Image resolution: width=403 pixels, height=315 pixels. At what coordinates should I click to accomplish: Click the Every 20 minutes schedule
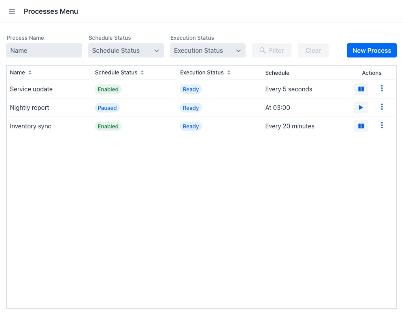[x=290, y=126]
